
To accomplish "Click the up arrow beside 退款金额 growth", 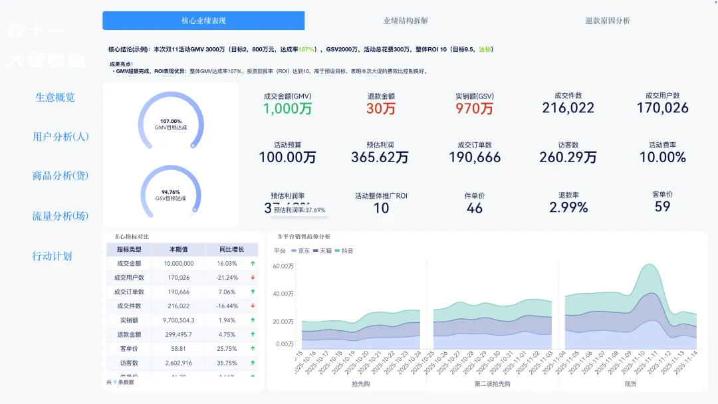I will (252, 335).
